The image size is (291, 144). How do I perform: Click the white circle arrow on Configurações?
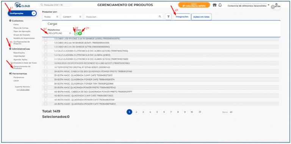[34, 13]
